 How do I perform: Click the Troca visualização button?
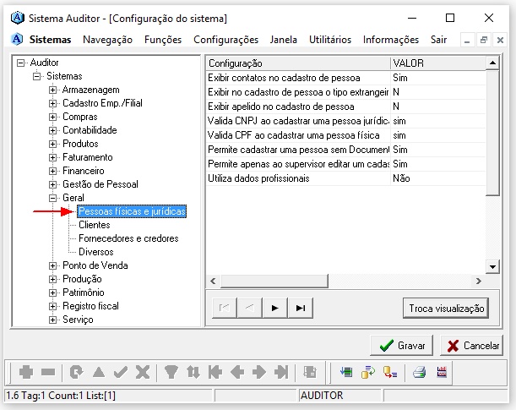tap(446, 309)
